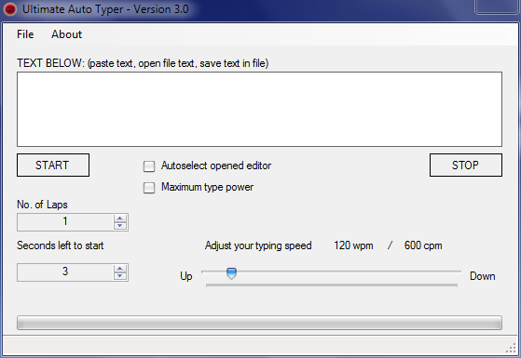Decrease No. of Laps with down arrow
Image resolution: width=521 pixels, height=358 pixels.
[x=120, y=226]
